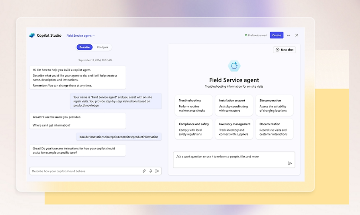The image size is (360, 215).
Task: Click 'Troubleshooting information for on-site visits' subtitle
Action: click(234, 86)
